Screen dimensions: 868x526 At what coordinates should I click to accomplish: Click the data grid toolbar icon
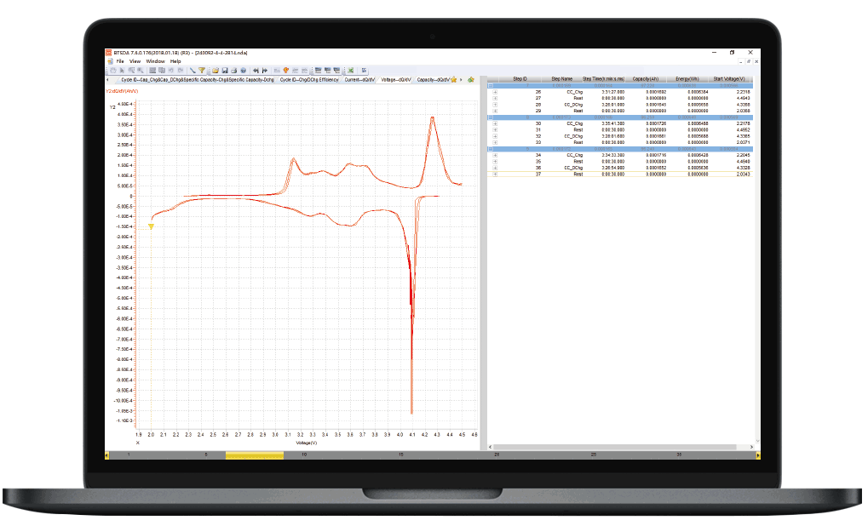(x=152, y=71)
